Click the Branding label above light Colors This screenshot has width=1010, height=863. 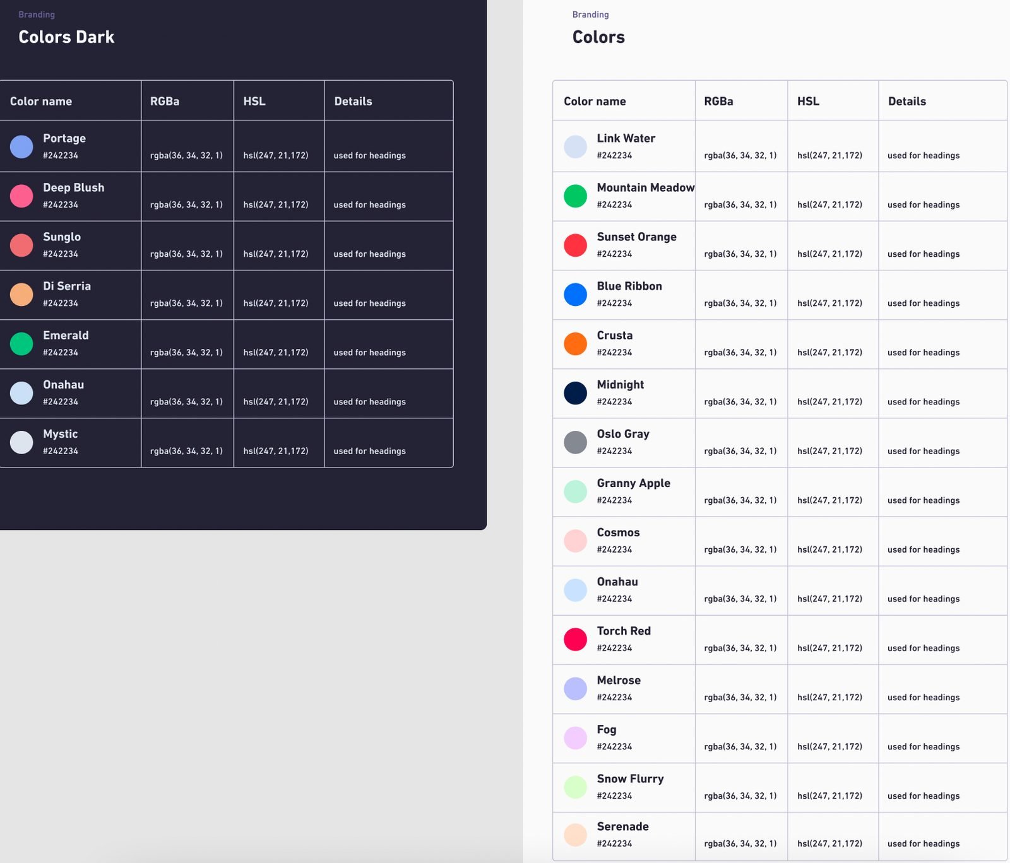(591, 15)
